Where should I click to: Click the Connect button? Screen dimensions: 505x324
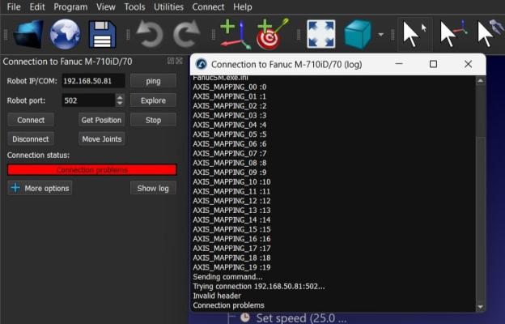click(x=31, y=120)
